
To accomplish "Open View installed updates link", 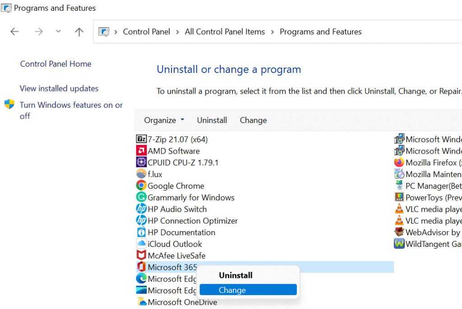I will tap(59, 88).
